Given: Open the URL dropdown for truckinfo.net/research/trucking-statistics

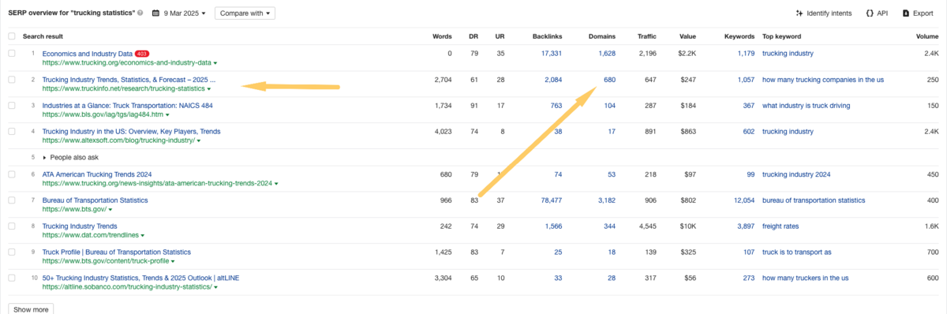Looking at the screenshot, I should pos(208,88).
